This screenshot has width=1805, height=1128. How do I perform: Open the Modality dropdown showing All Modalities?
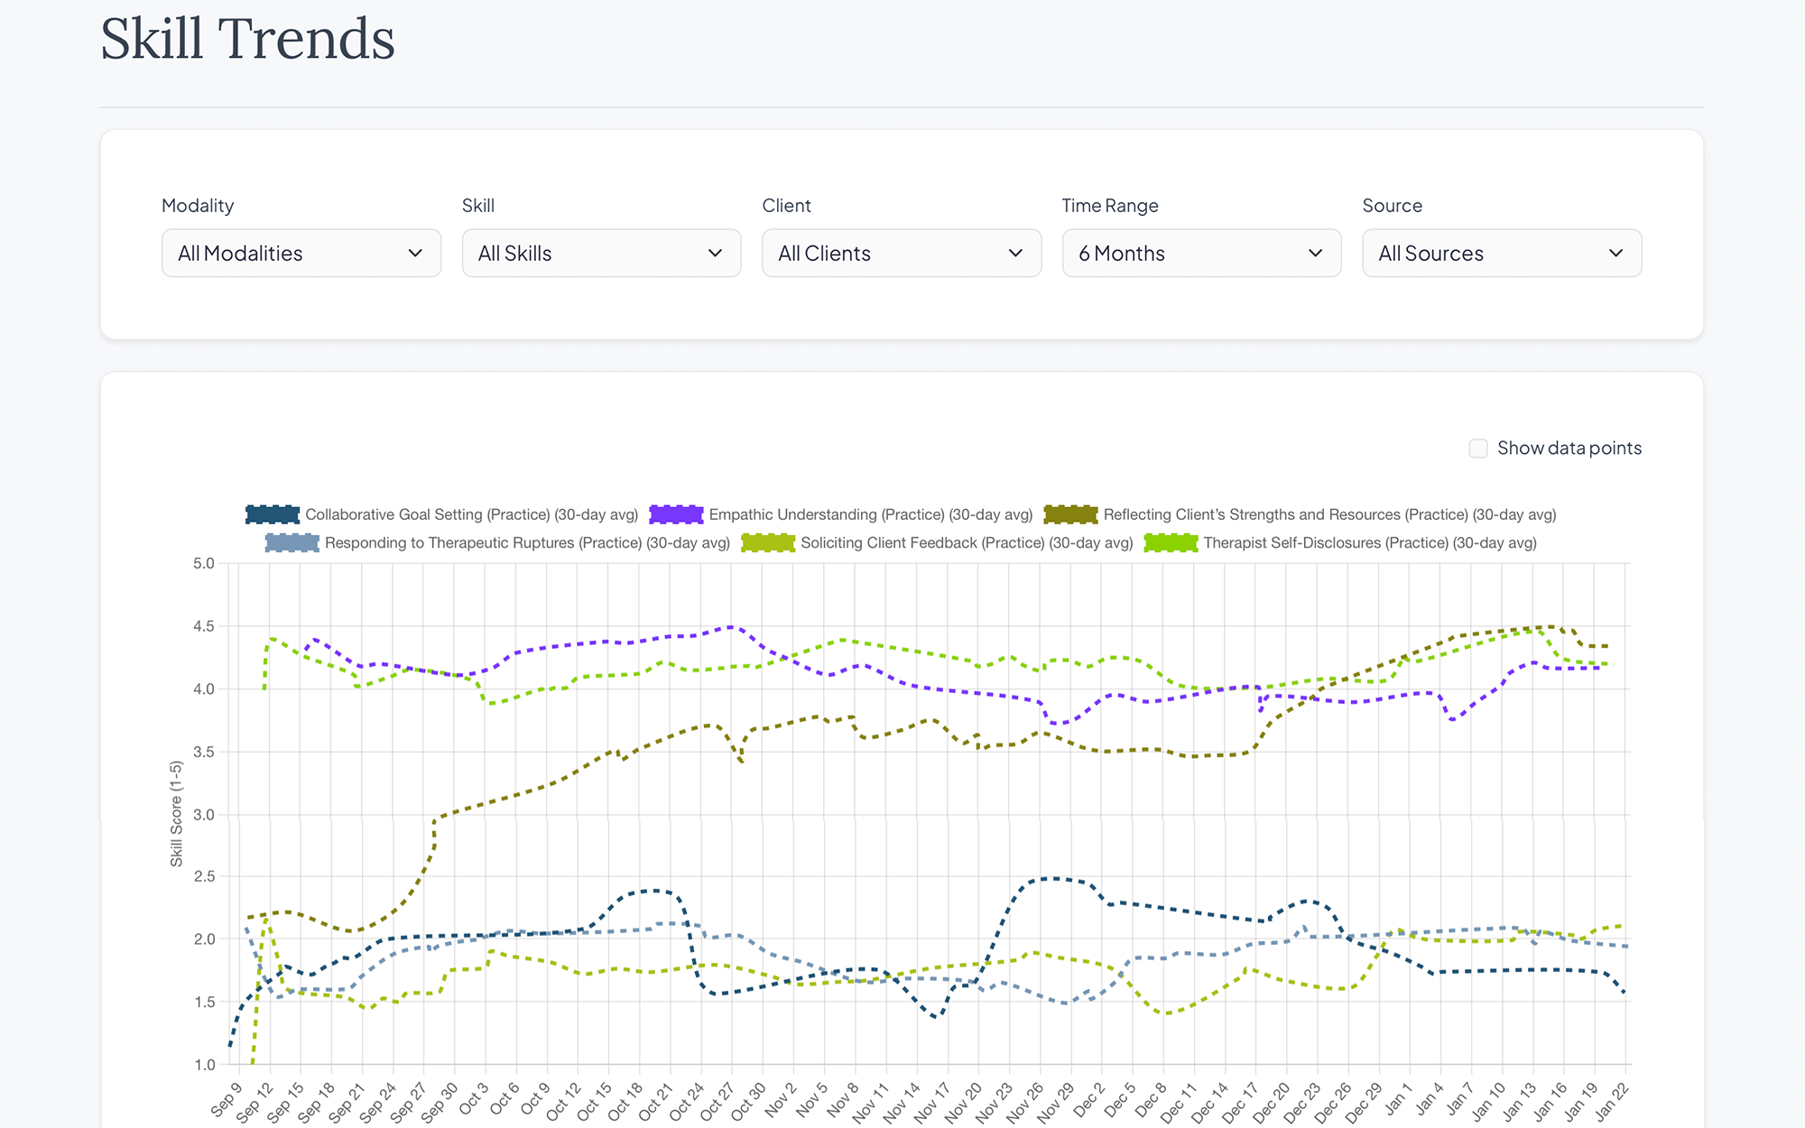pos(301,253)
